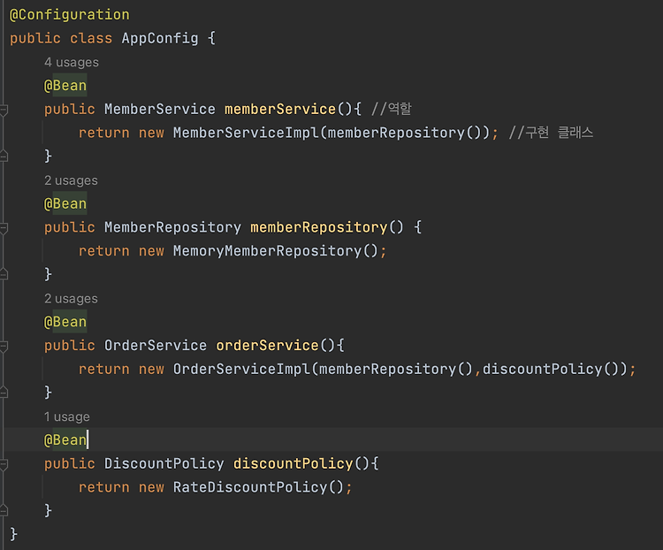
Task: Collapse the memberService method fold marker
Action: [x=4, y=110]
